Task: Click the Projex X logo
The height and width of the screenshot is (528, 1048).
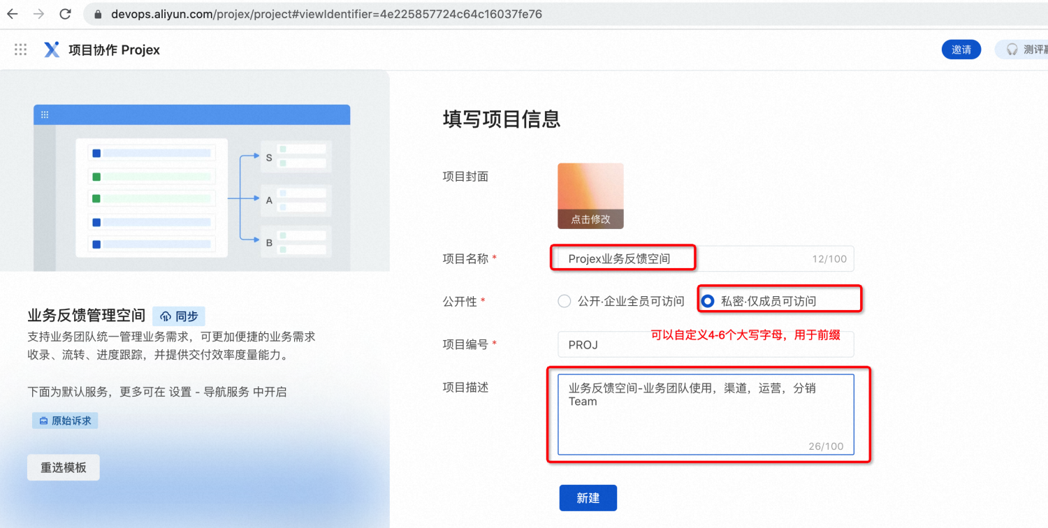Action: point(52,50)
